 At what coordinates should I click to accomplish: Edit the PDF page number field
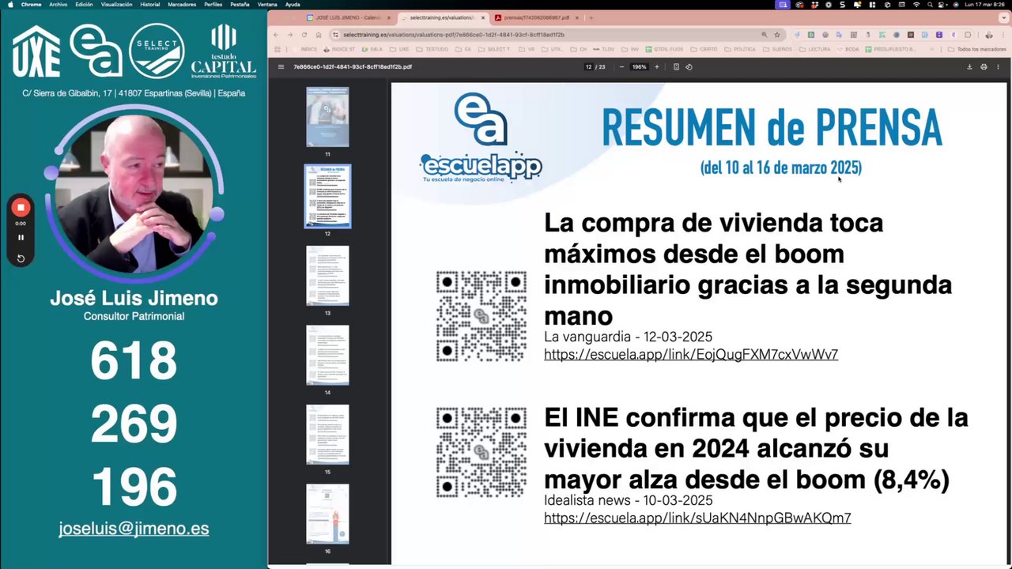[588, 67]
